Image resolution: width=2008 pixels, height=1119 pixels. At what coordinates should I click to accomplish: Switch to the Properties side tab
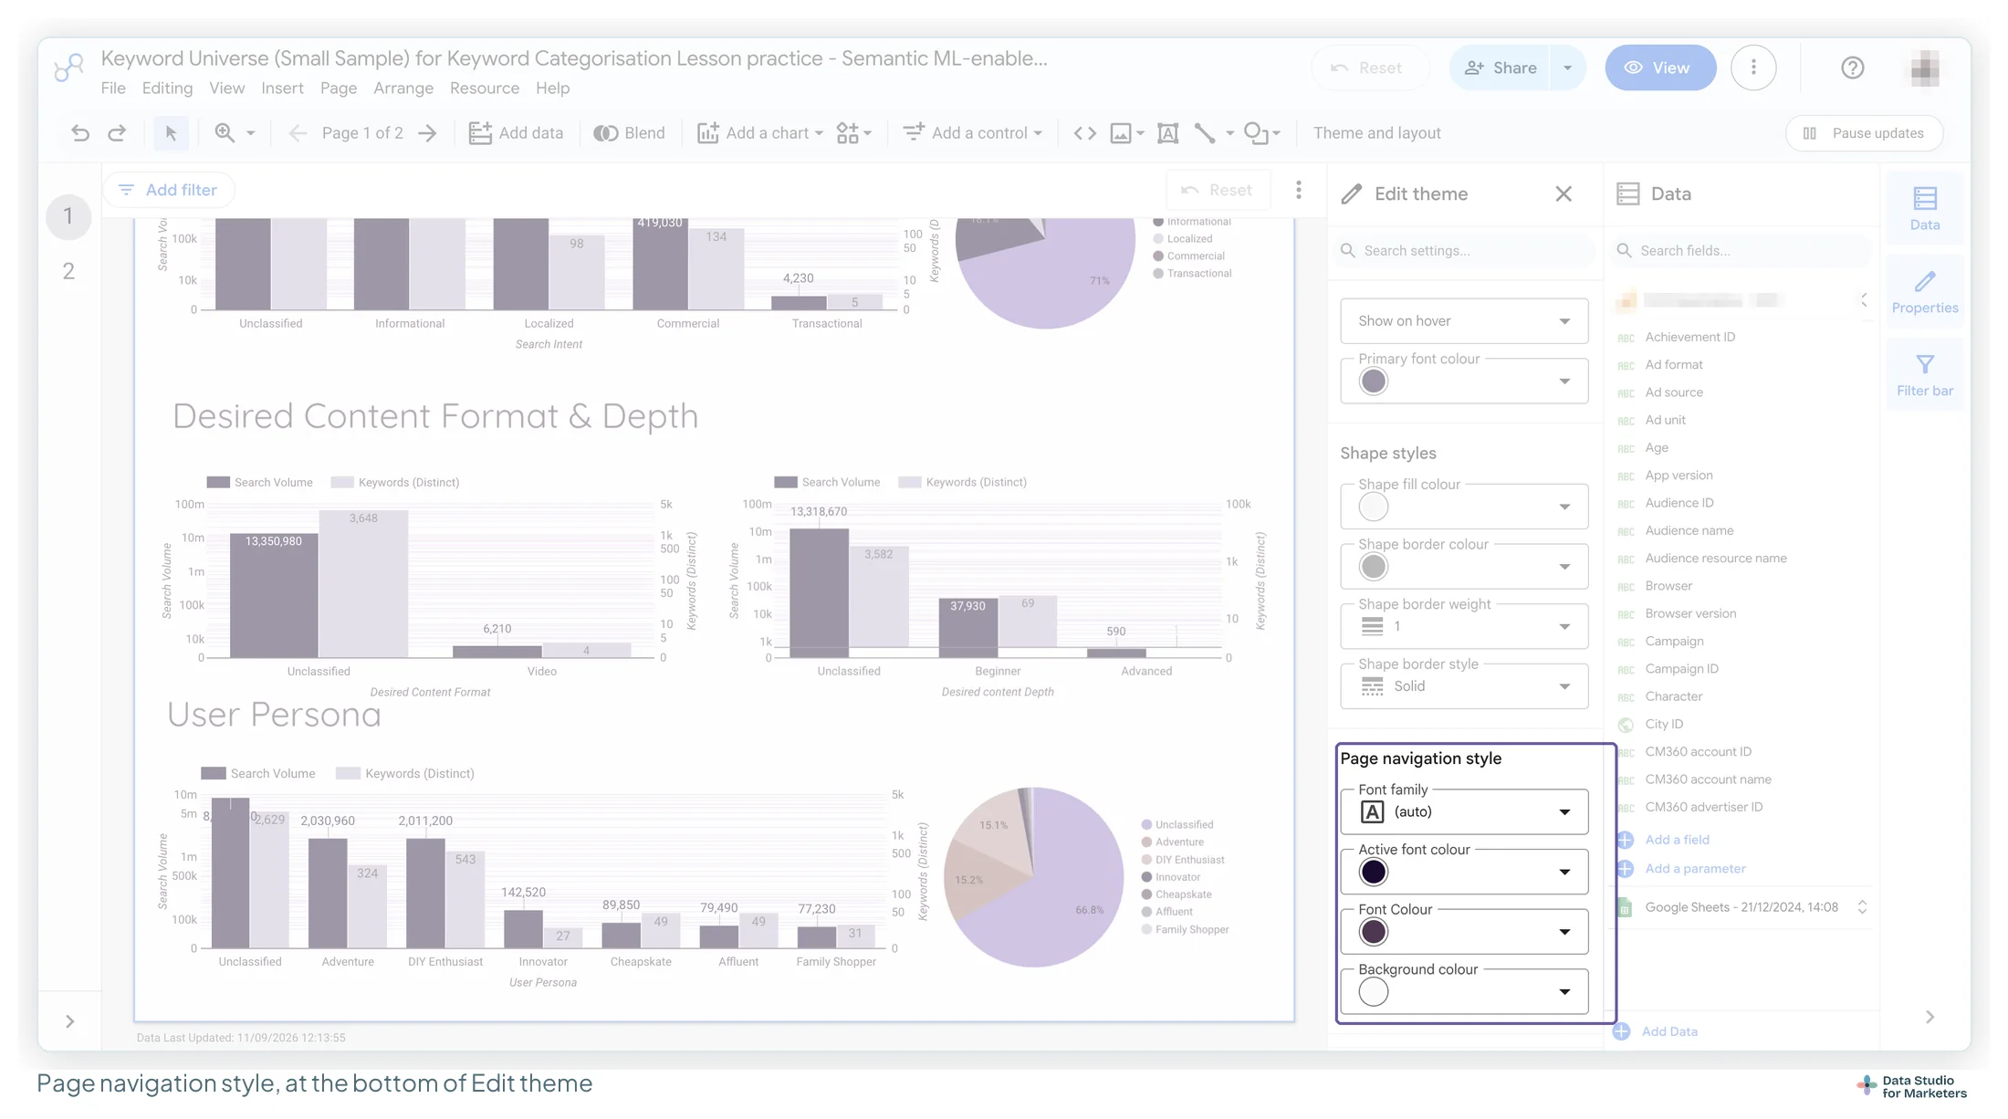pyautogui.click(x=1924, y=291)
